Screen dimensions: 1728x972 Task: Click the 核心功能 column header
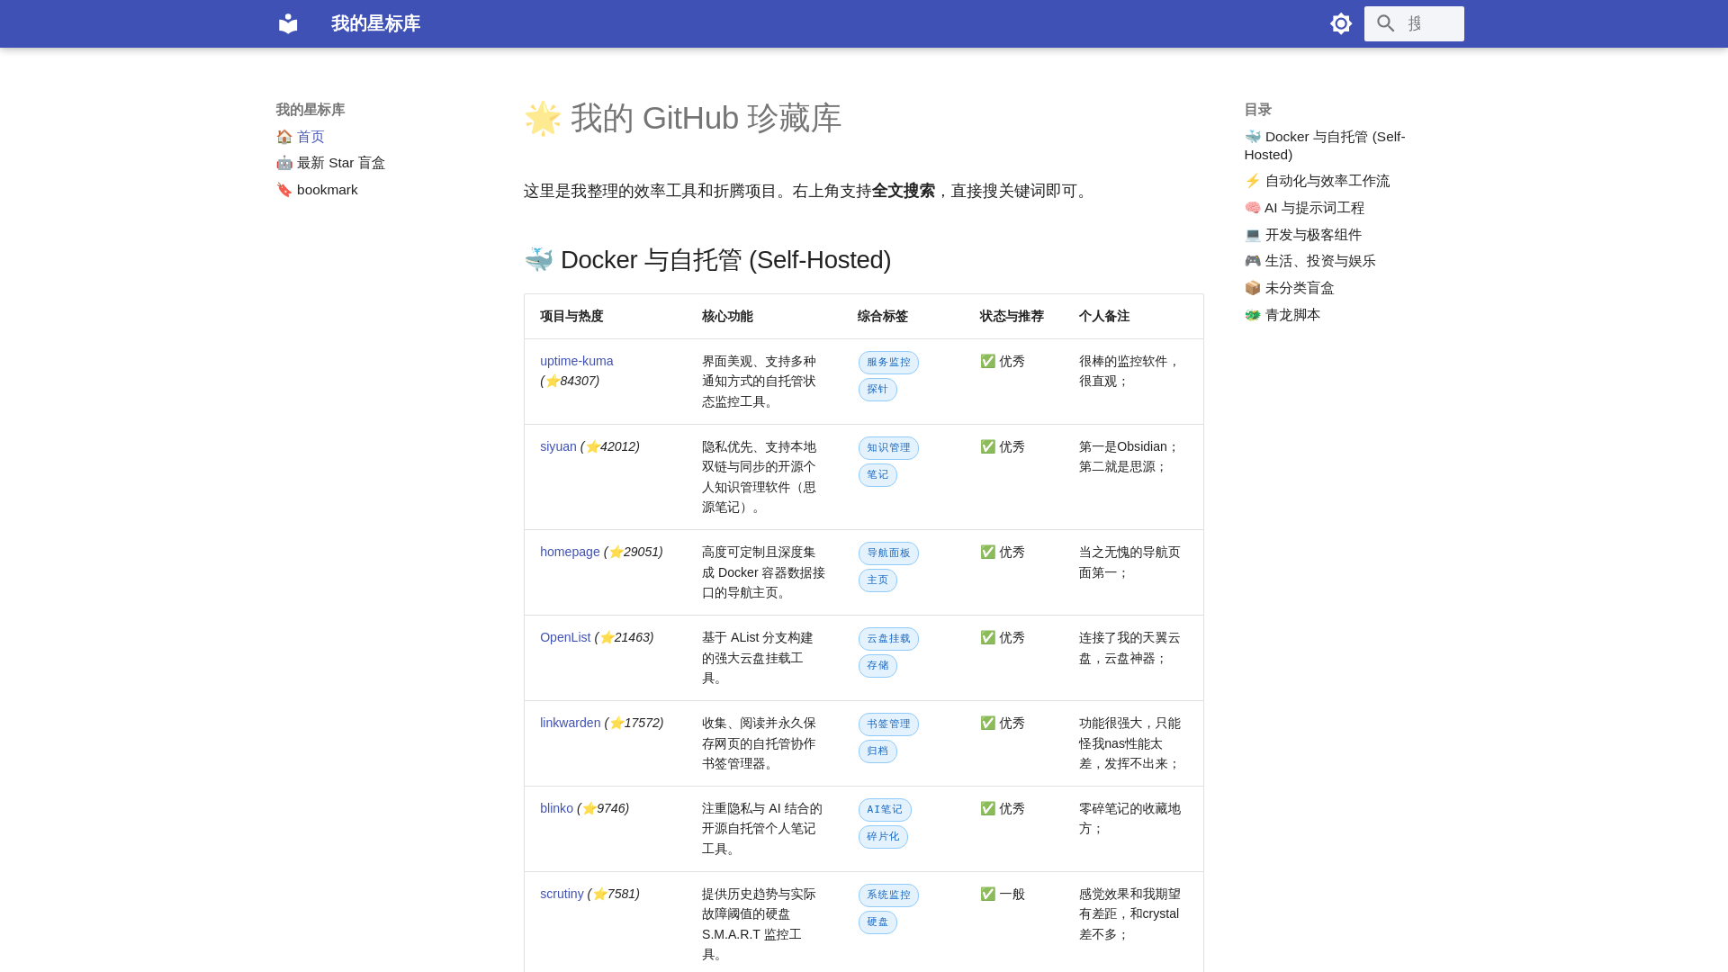pyautogui.click(x=727, y=317)
